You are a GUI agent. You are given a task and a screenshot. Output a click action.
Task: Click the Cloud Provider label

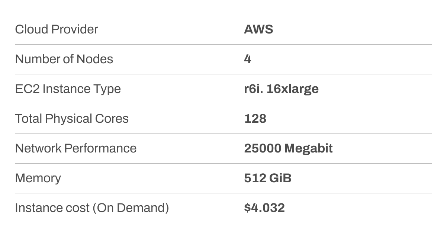click(57, 29)
